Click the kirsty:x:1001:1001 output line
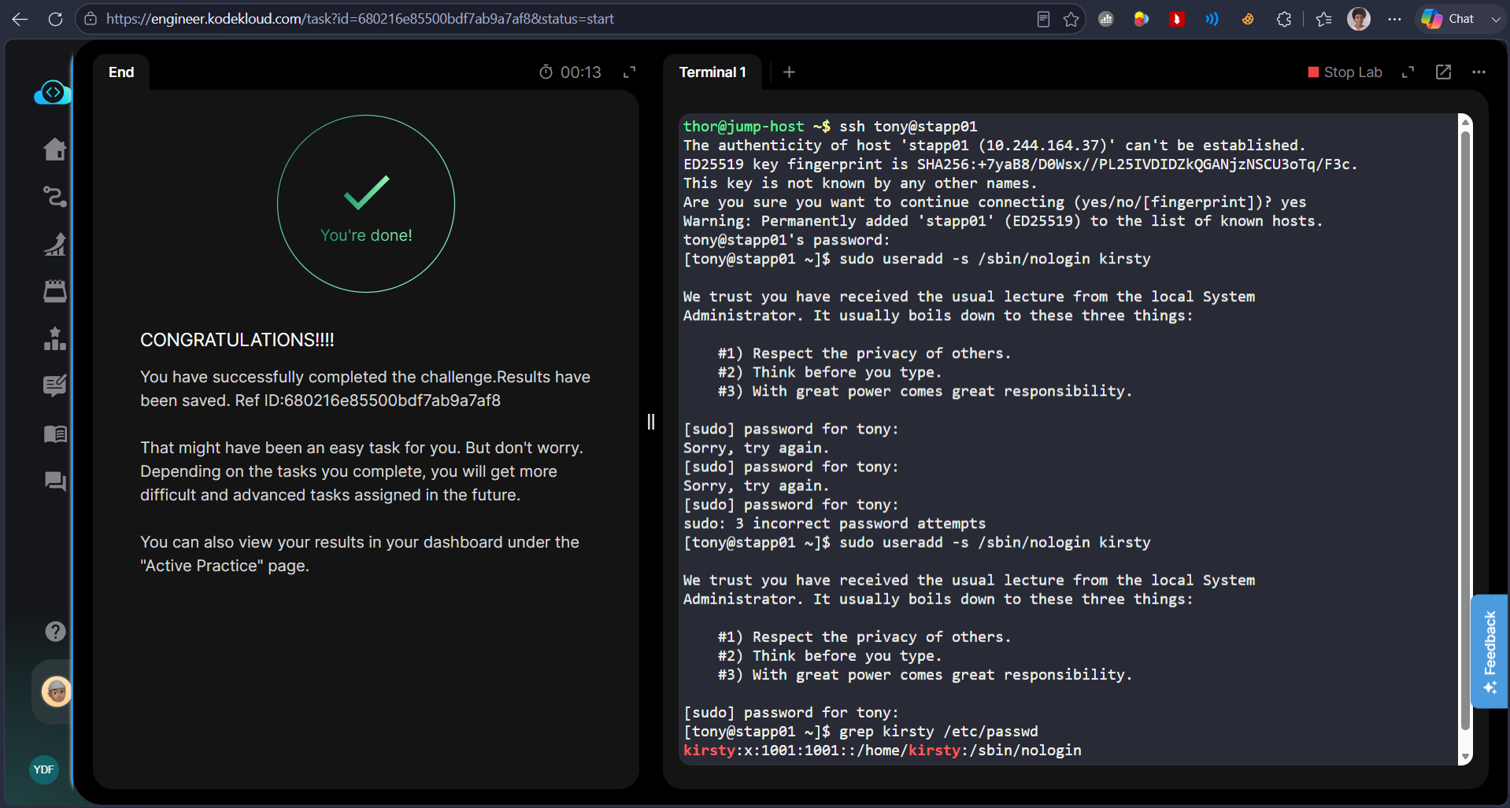Image resolution: width=1510 pixels, height=808 pixels. coord(882,751)
